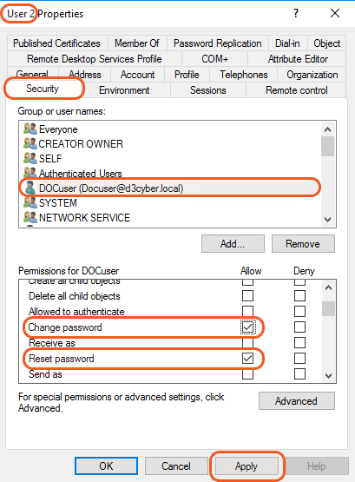This screenshot has height=482, width=355.
Task: Select the SYSTEM account icon
Action: [30, 202]
